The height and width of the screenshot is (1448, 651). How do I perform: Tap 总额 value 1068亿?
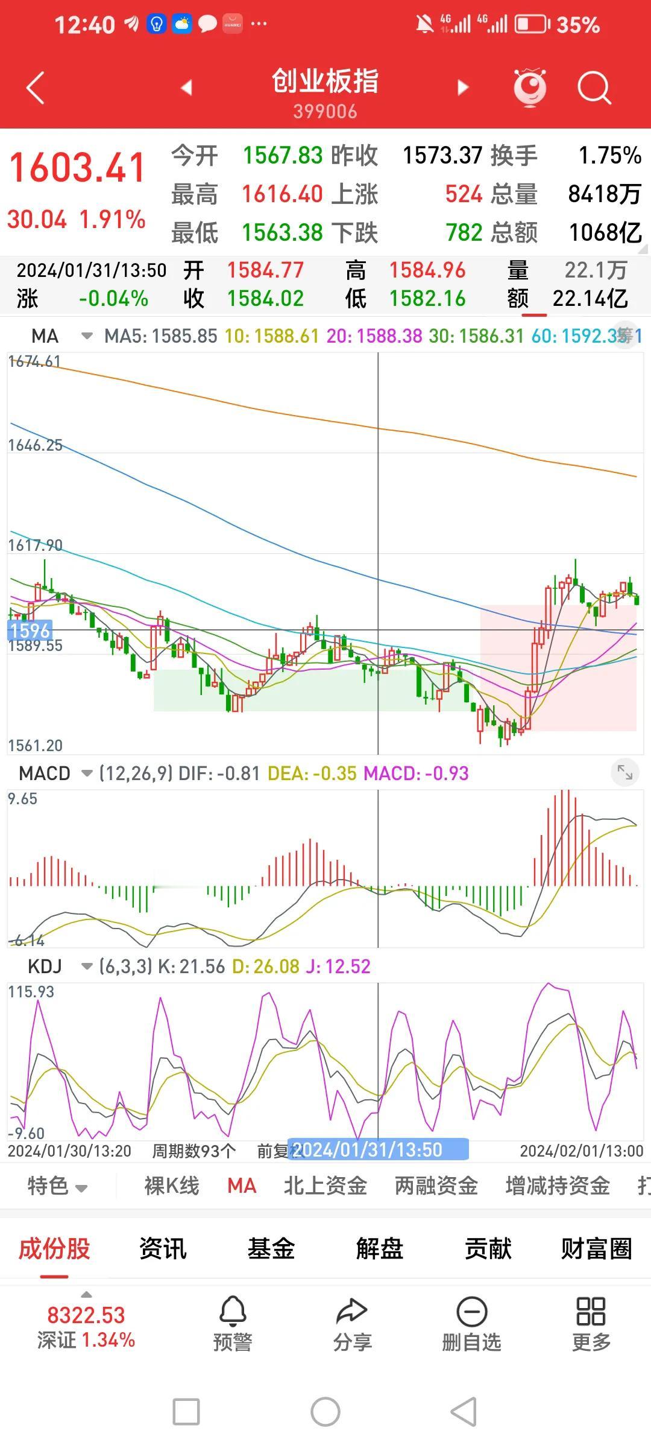605,232
